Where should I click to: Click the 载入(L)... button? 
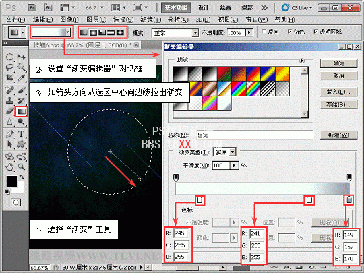[x=339, y=92]
